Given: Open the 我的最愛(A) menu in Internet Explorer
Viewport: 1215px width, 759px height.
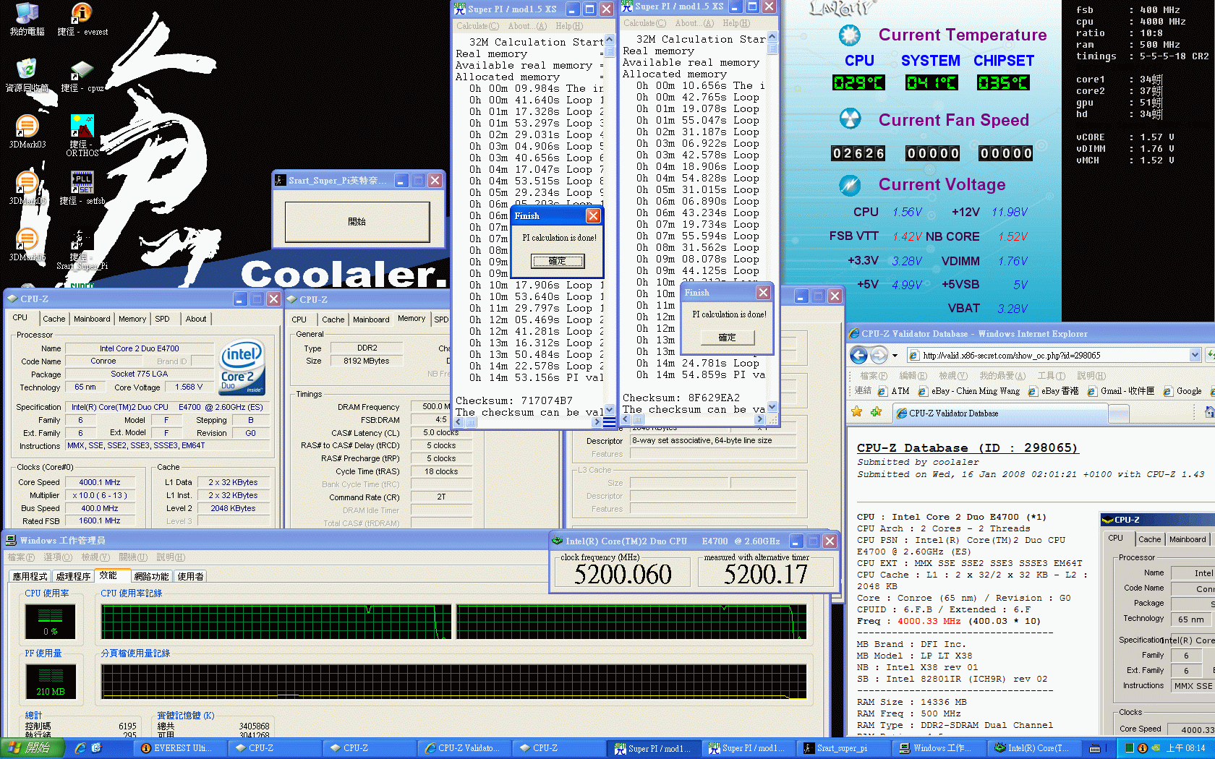Looking at the screenshot, I should [1002, 376].
